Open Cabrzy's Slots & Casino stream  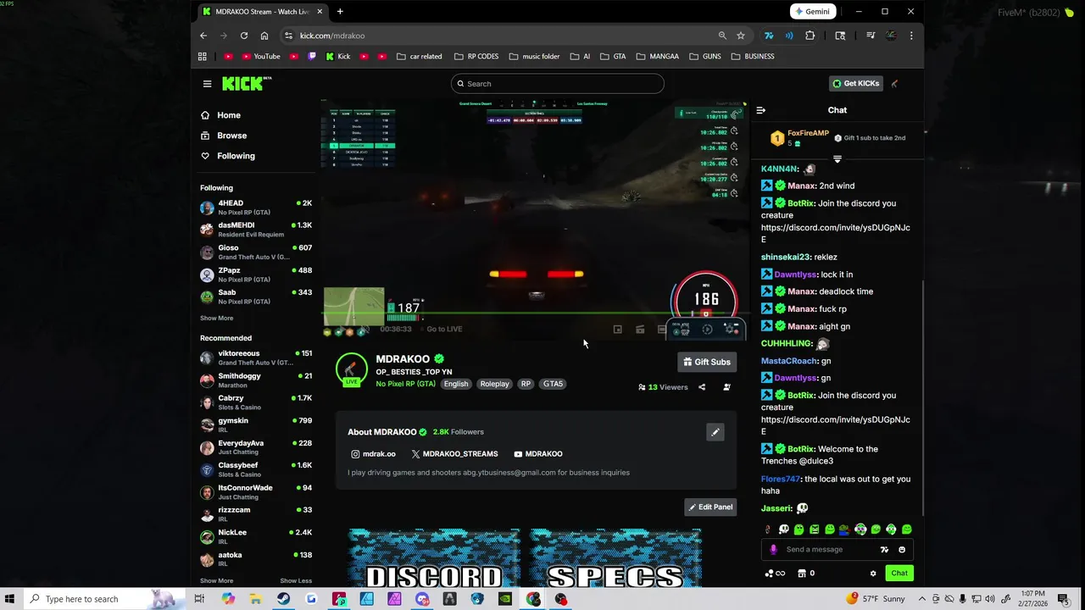tap(256, 402)
